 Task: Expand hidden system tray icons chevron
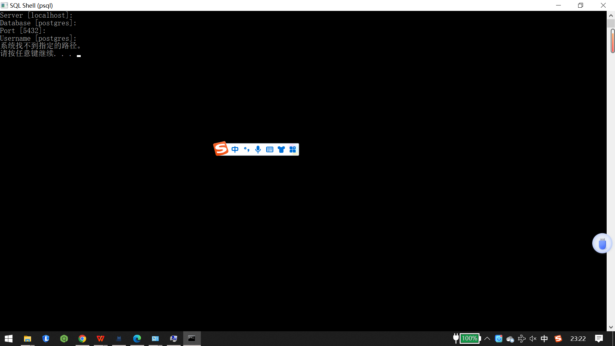pos(487,339)
